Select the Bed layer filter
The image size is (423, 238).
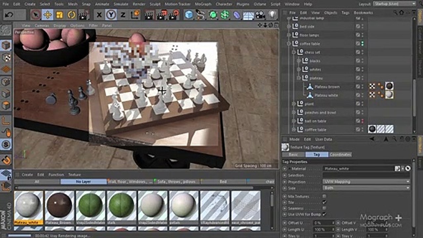223,181
